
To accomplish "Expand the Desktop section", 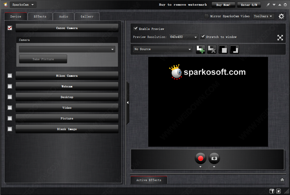I will point(67,97).
